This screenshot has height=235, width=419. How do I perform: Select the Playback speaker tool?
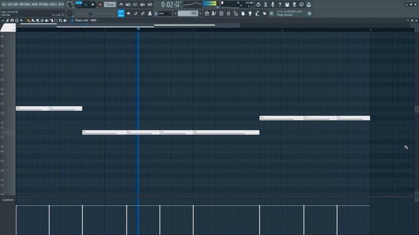65,20
